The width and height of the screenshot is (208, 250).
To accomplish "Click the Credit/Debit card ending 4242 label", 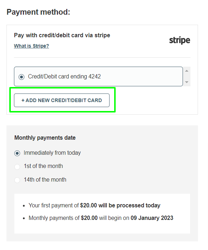I will [64, 77].
